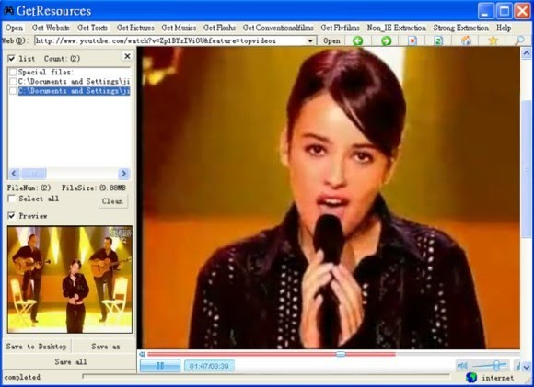The height and width of the screenshot is (387, 534).
Task: Click the Clean button
Action: pos(112,201)
